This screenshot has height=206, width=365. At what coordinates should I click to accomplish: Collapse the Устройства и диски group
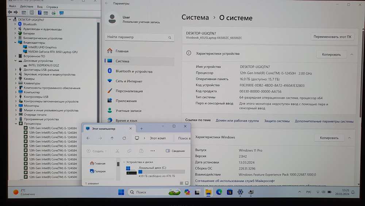(124, 162)
